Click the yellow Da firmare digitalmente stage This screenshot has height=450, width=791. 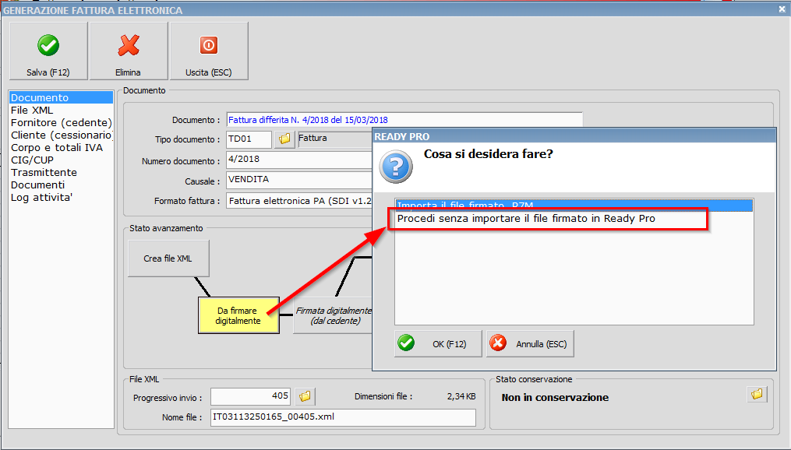[x=238, y=315]
